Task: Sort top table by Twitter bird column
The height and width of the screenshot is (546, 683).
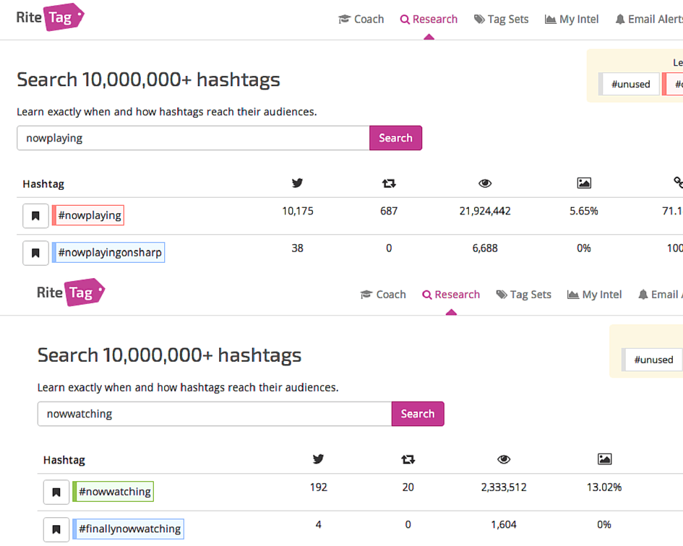Action: pos(298,183)
